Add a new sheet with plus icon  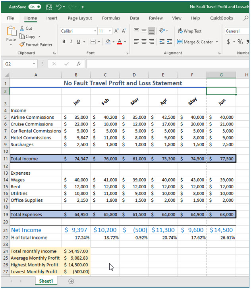[x=71, y=281]
